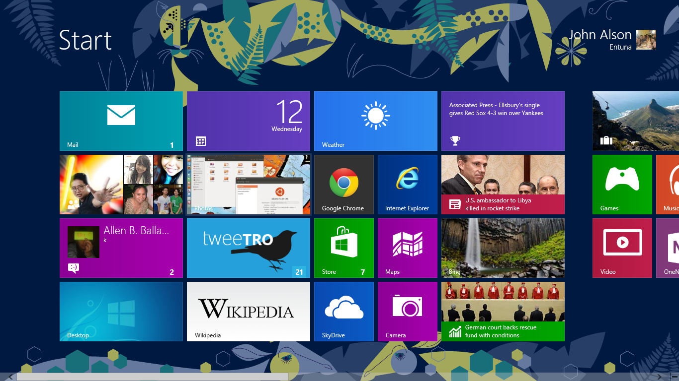Viewport: 679px width, 381px height.
Task: Open Google Chrome
Action: (x=343, y=184)
